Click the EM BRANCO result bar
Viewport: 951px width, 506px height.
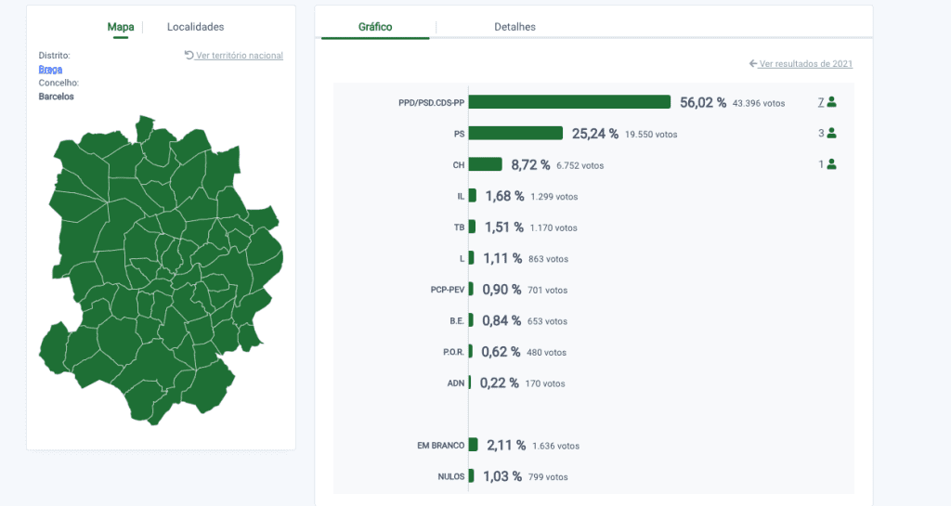[473, 445]
